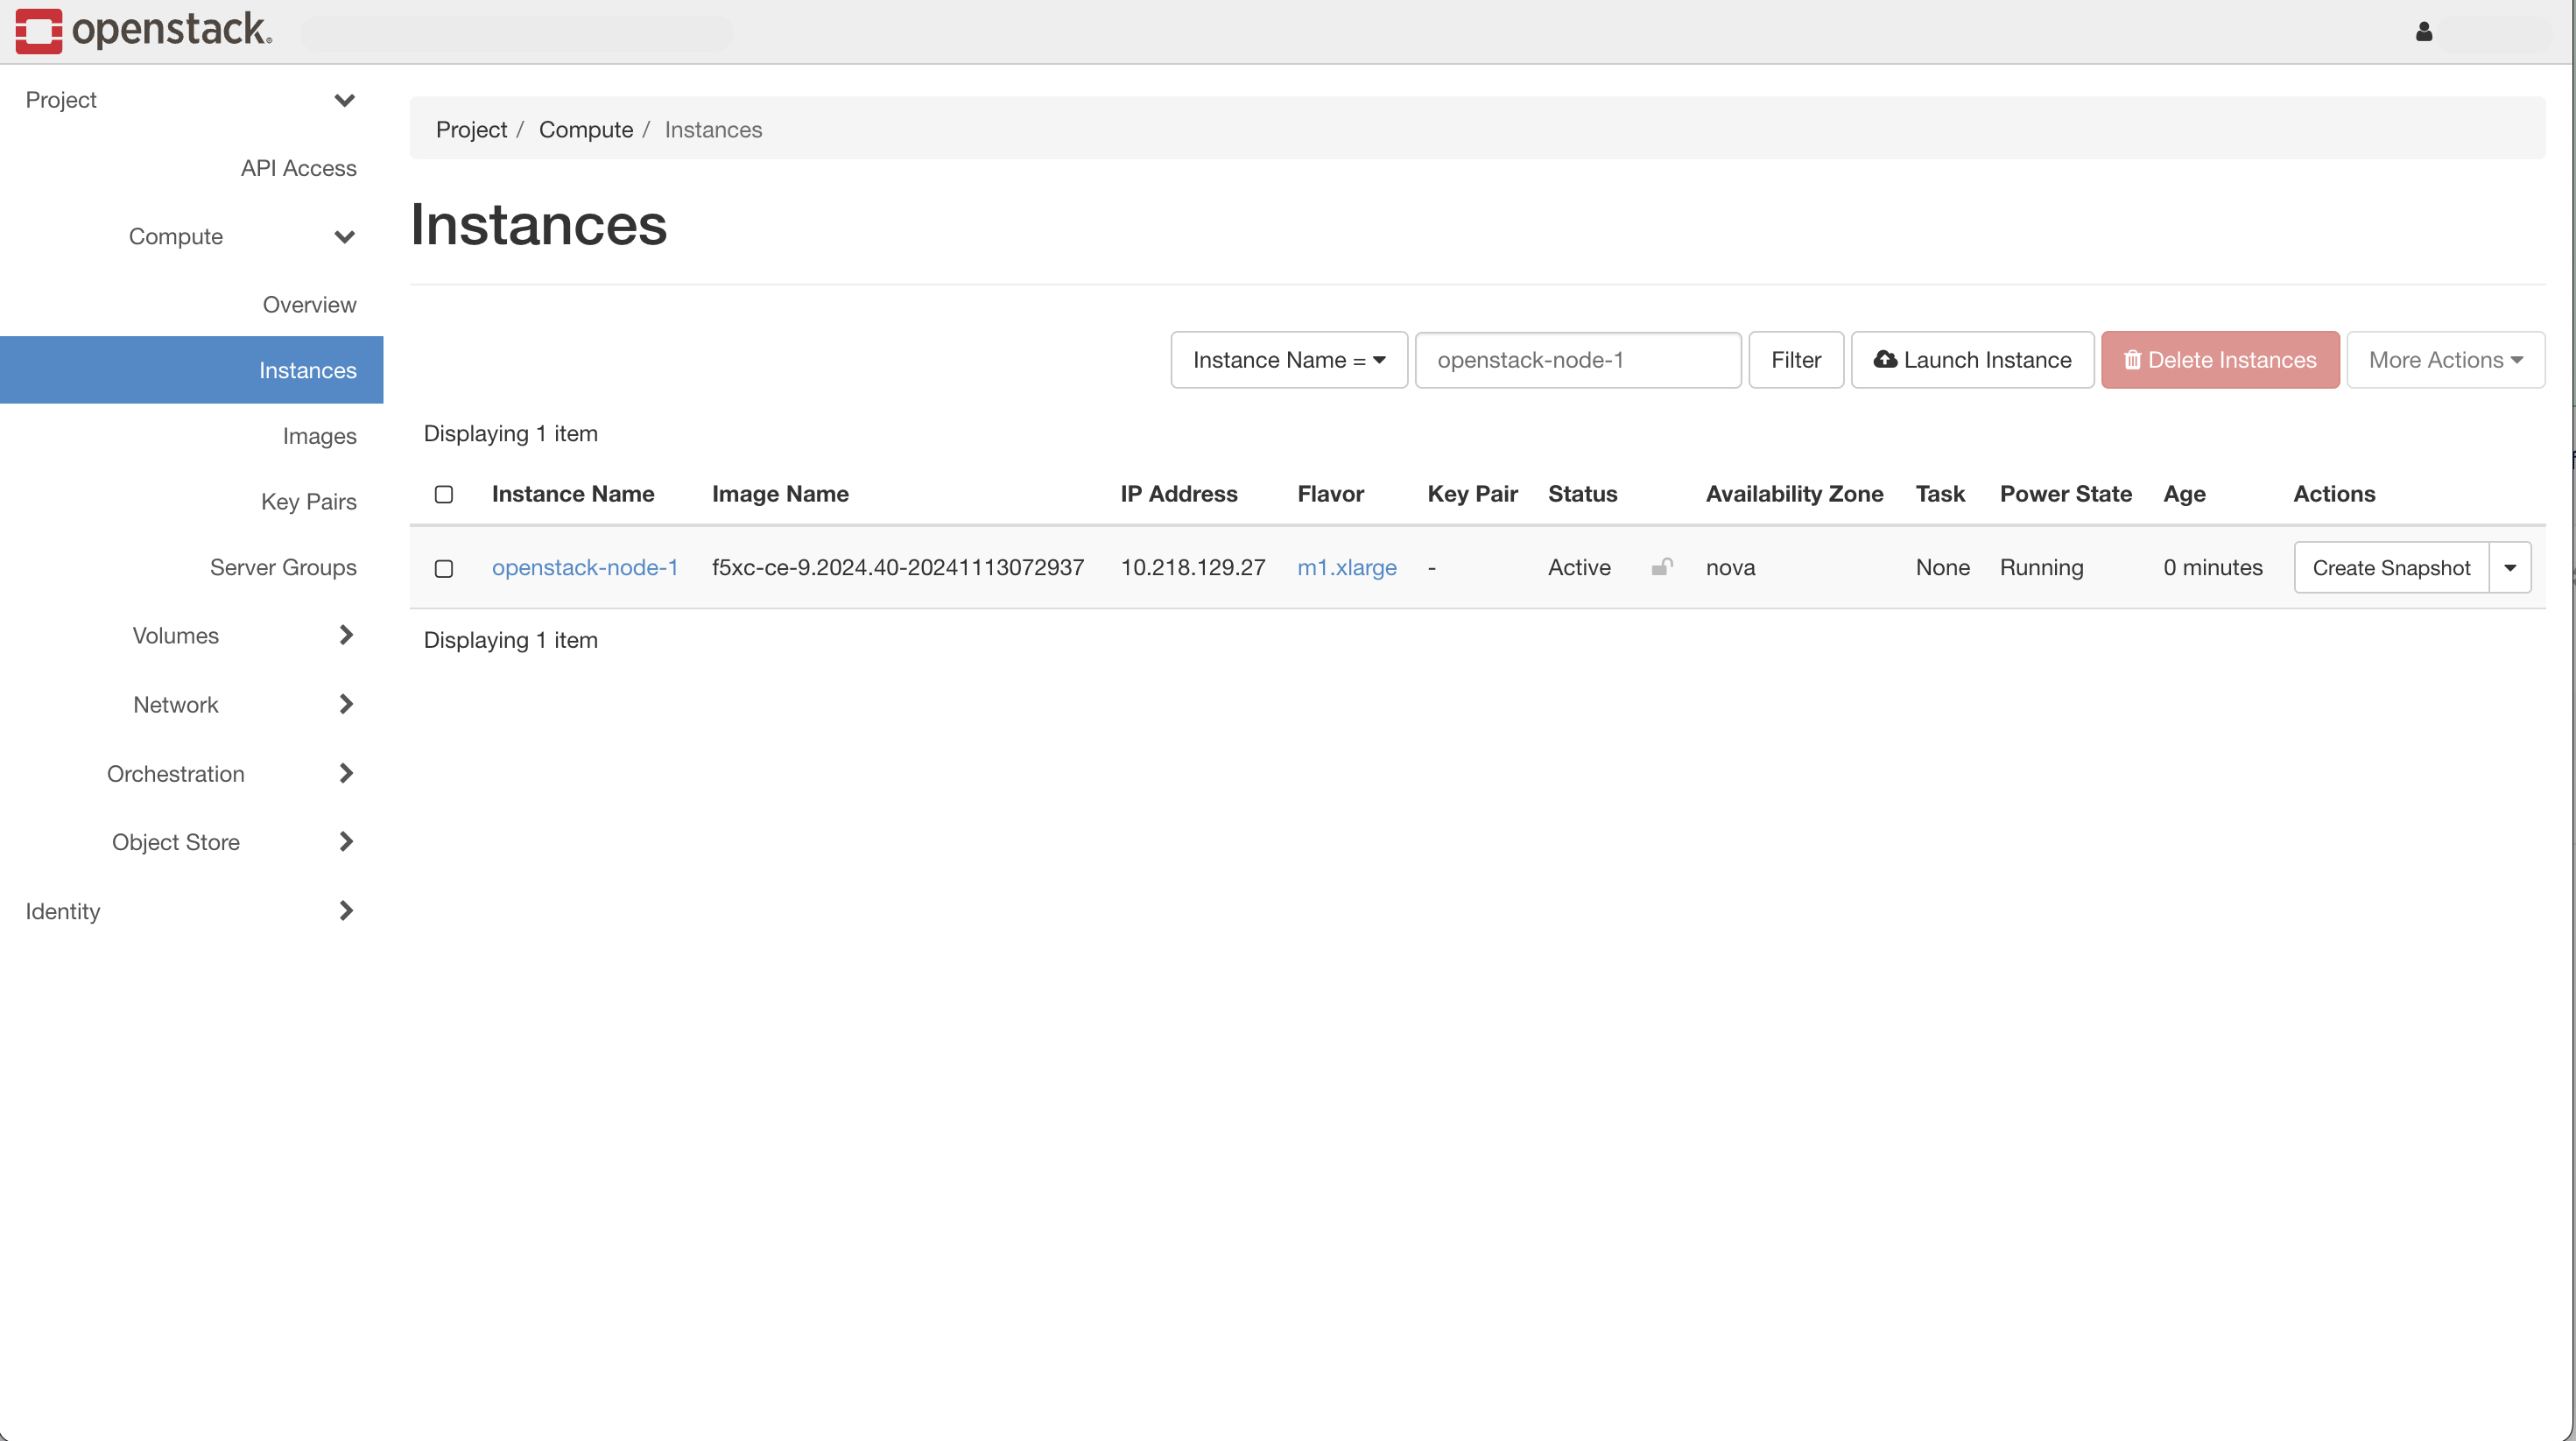This screenshot has width=2576, height=1441.
Task: Expand the Network section chevron
Action: 346,704
